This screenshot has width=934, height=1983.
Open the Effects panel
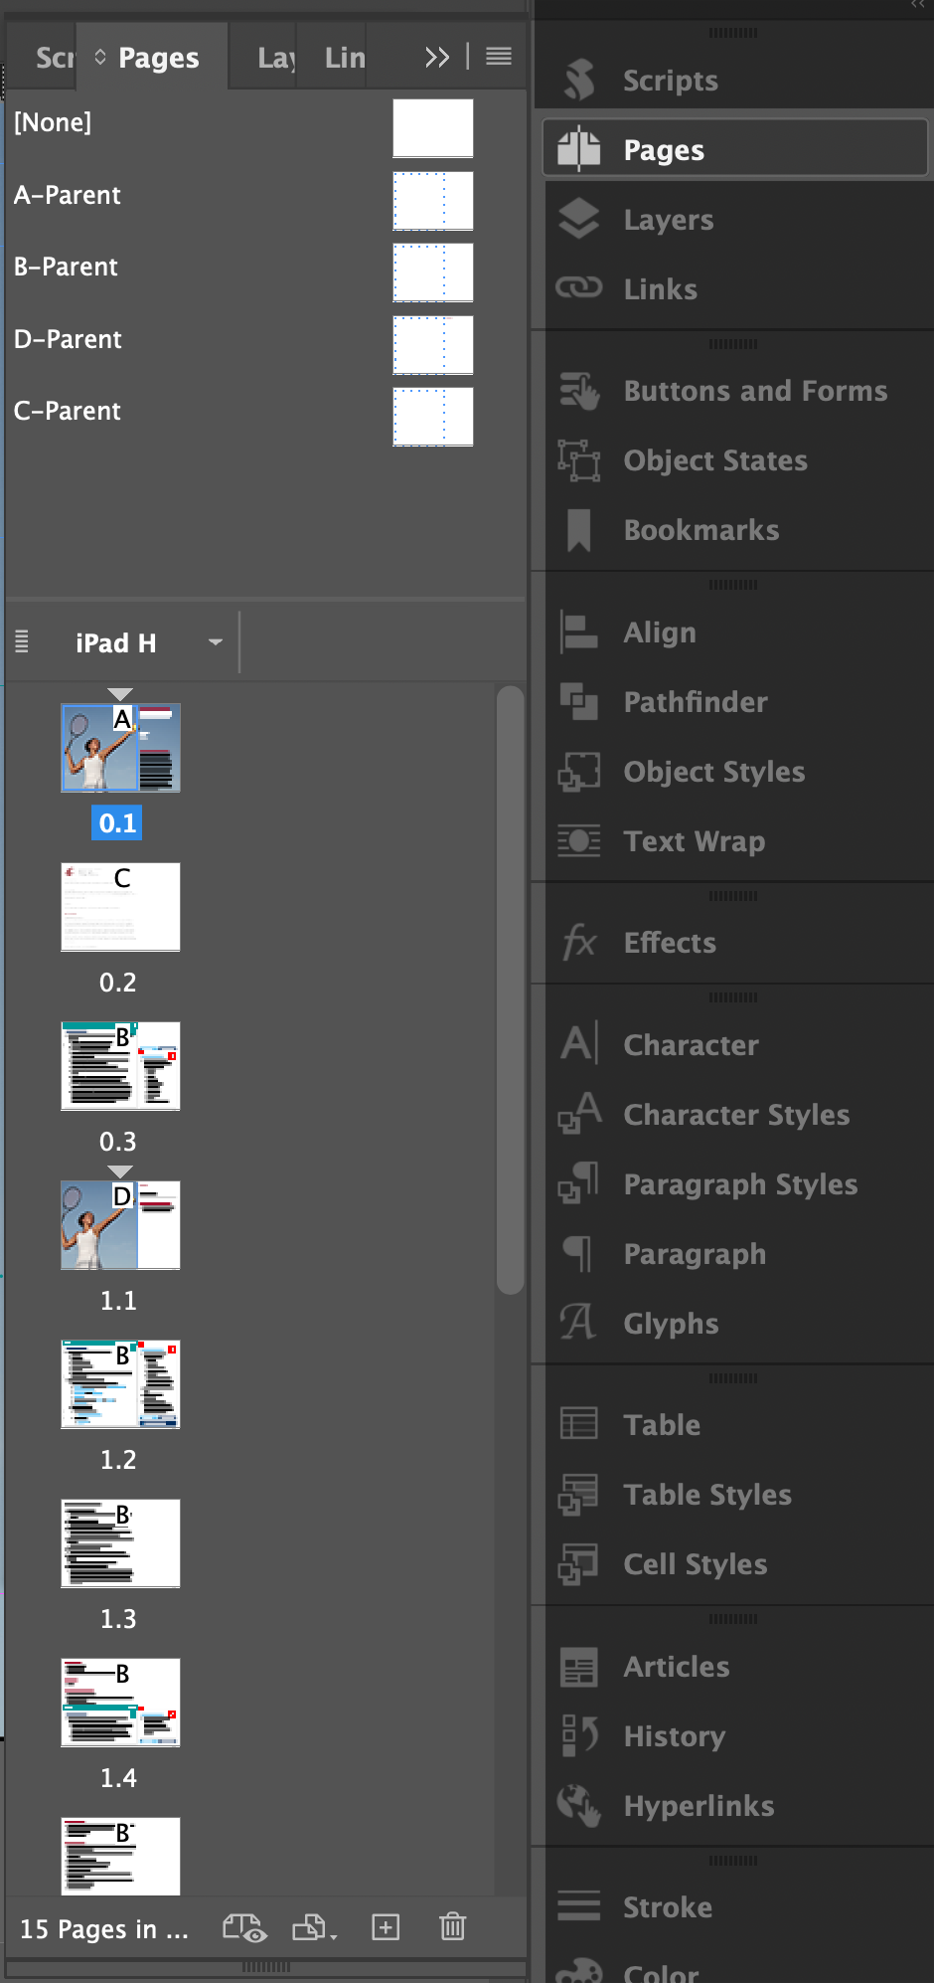tap(669, 943)
